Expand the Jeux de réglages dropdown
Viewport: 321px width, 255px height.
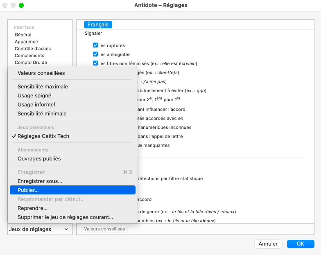coord(38,229)
